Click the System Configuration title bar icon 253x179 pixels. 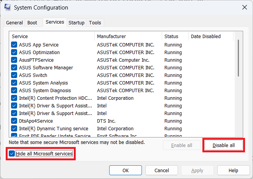click(x=8, y=8)
